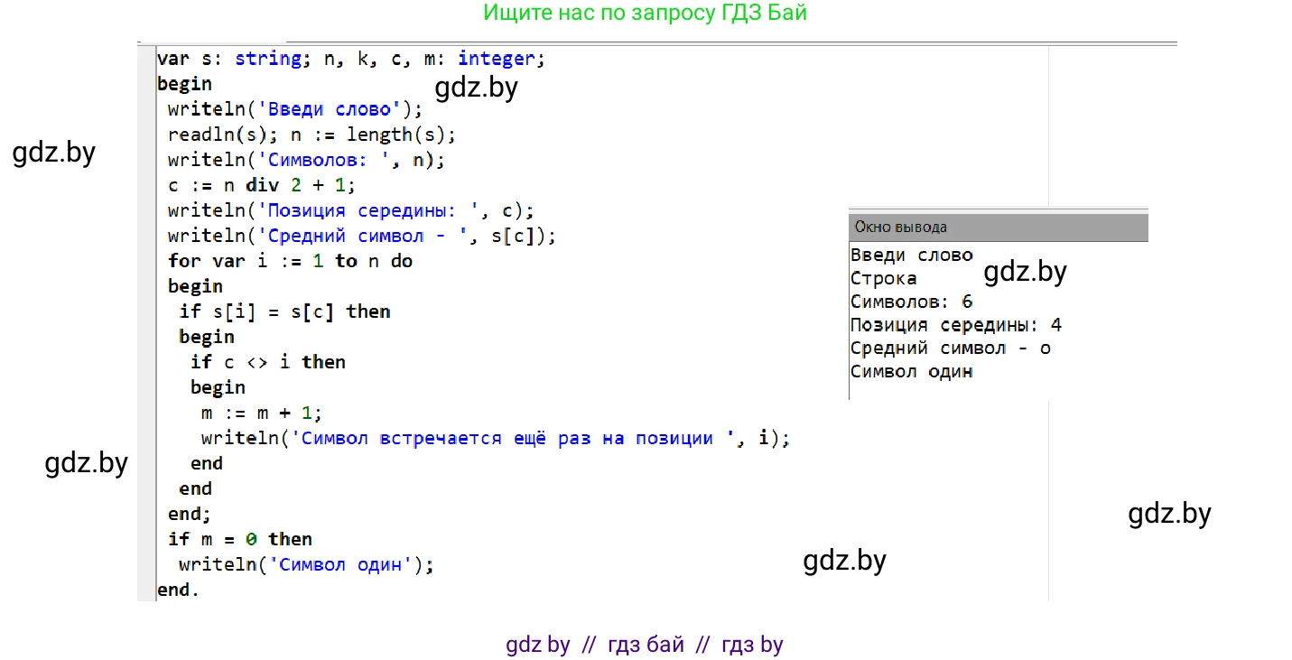Click the 'for var i := 1 to n do' line
The width and height of the screenshot is (1292, 660).
coord(290,261)
